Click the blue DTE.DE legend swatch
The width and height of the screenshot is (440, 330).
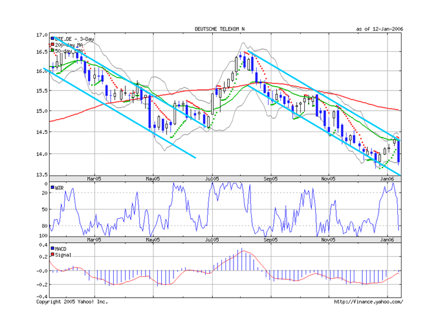(53, 38)
